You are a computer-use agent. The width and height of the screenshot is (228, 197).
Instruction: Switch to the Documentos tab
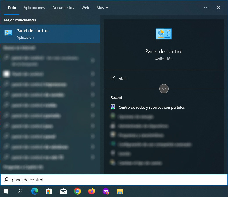(63, 8)
